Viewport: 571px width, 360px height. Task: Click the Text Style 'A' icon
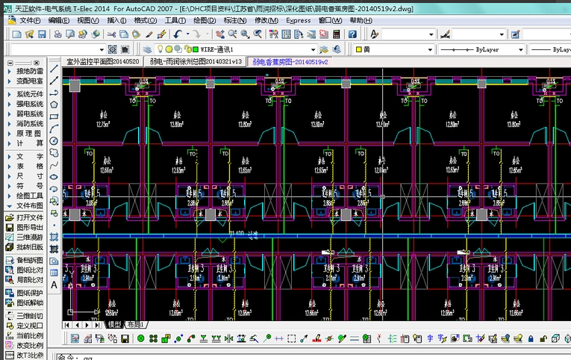[374, 34]
